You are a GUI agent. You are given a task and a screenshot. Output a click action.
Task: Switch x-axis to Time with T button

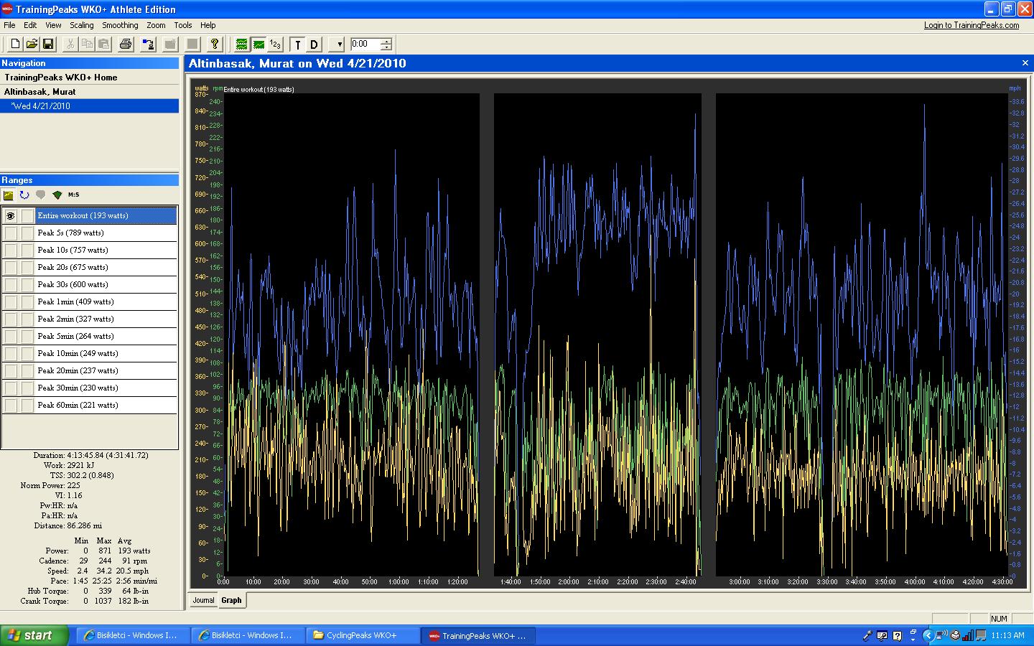tap(297, 45)
